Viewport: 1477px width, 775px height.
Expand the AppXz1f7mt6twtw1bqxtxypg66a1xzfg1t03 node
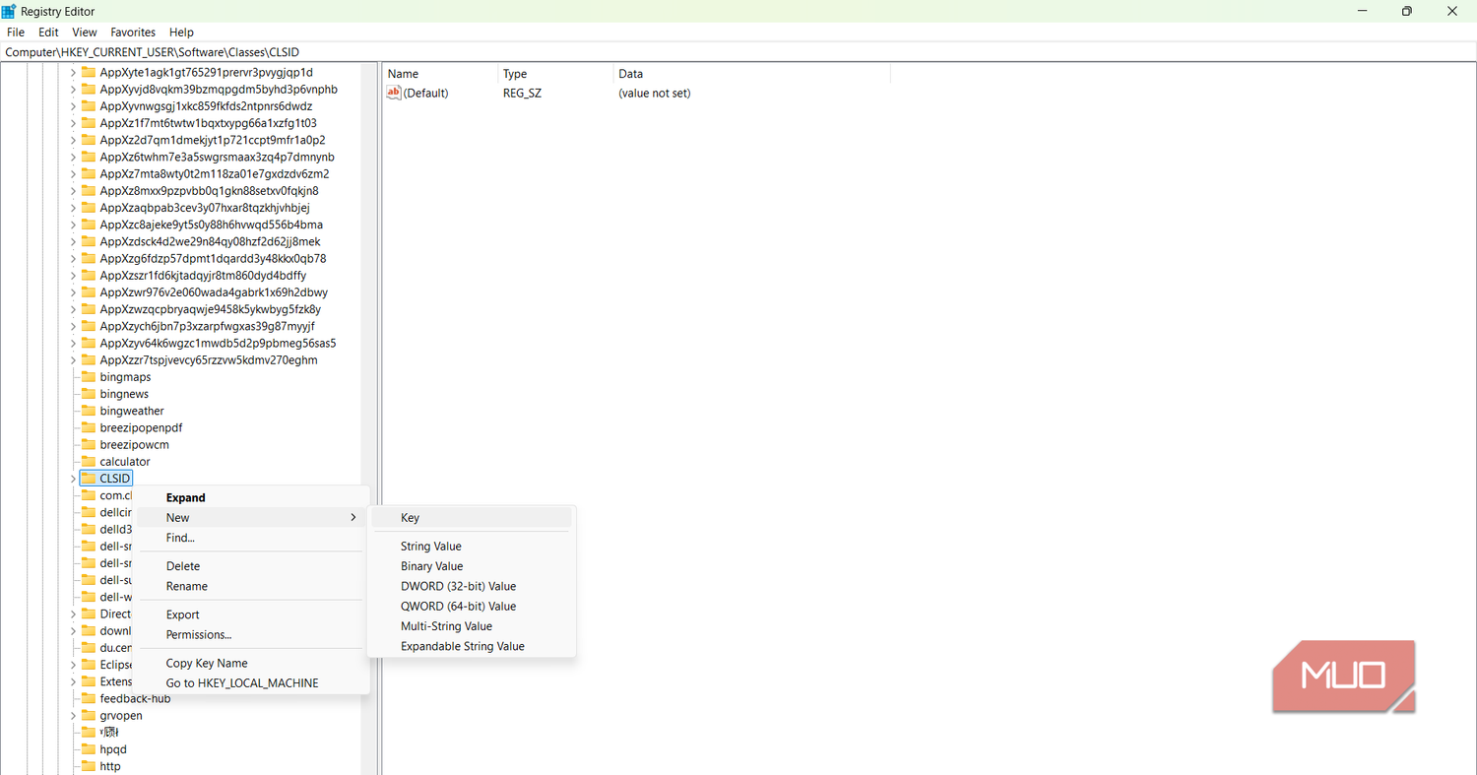coord(73,123)
